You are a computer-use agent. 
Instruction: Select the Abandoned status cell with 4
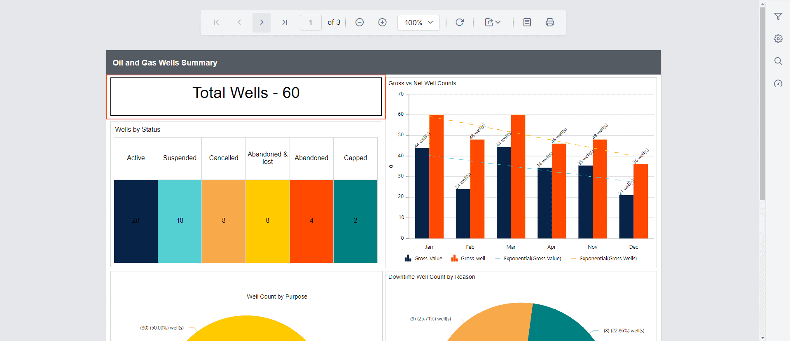311,221
